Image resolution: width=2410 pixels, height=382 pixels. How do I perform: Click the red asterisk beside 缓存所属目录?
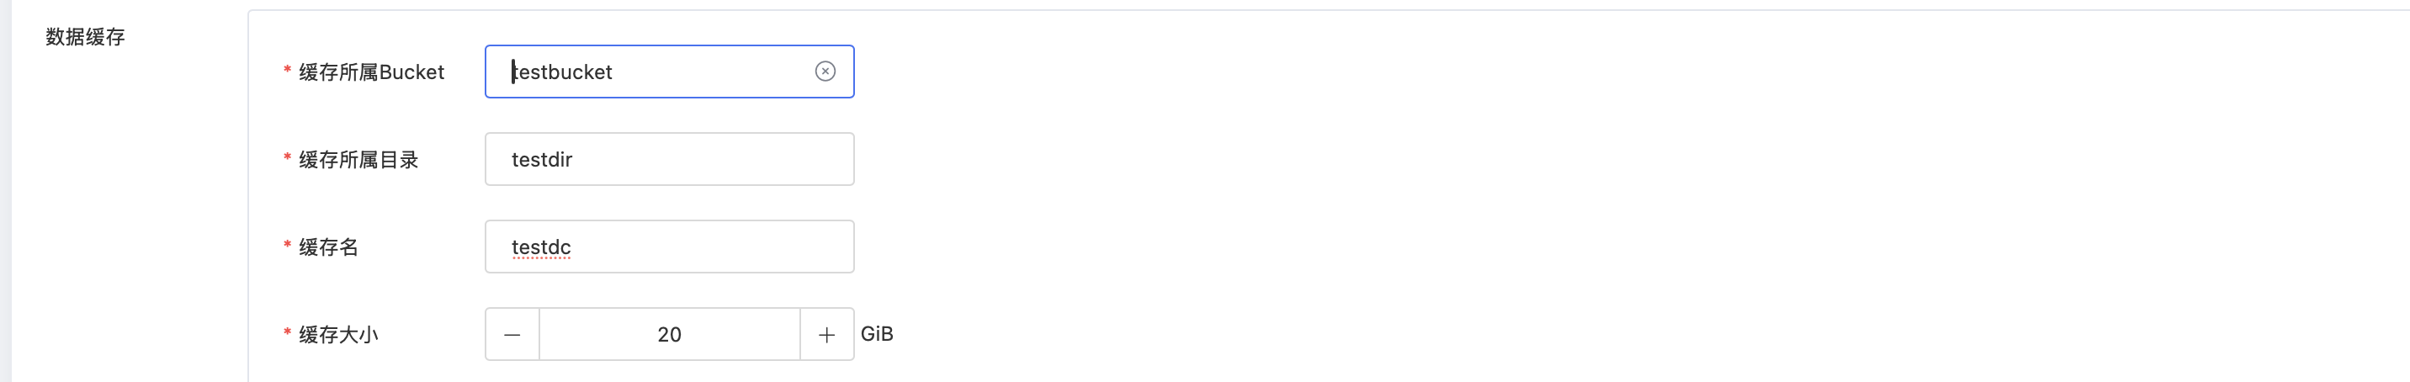click(x=287, y=158)
